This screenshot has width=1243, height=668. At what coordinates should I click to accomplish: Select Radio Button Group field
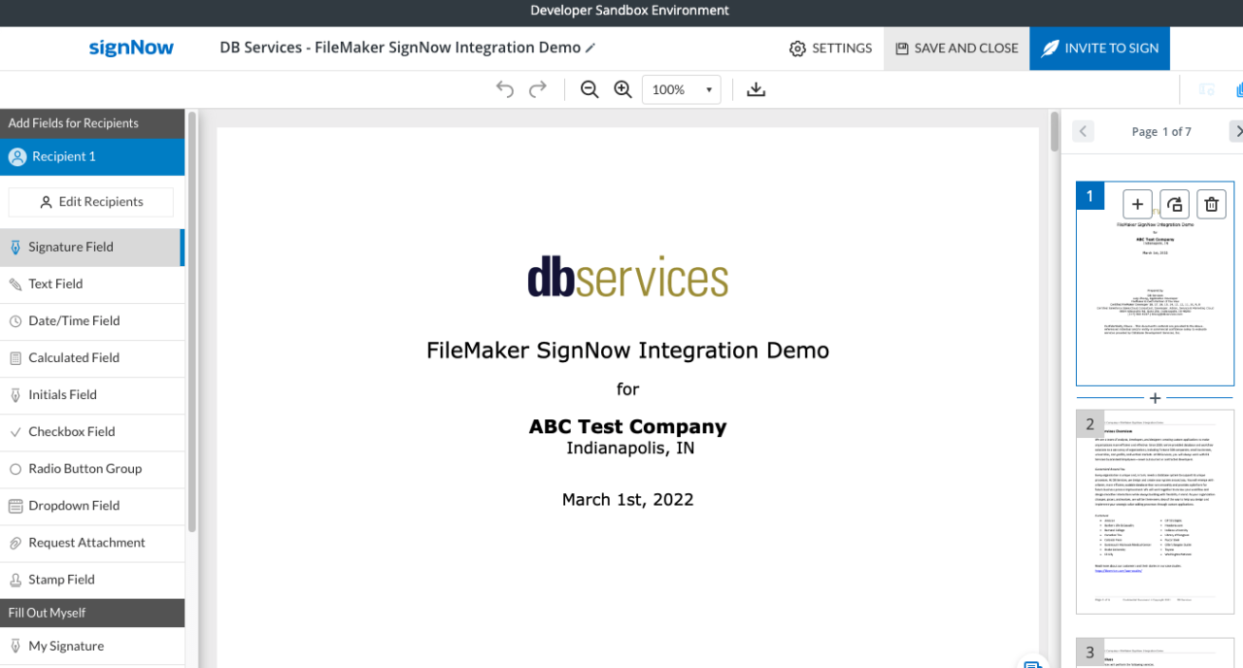tap(92, 469)
